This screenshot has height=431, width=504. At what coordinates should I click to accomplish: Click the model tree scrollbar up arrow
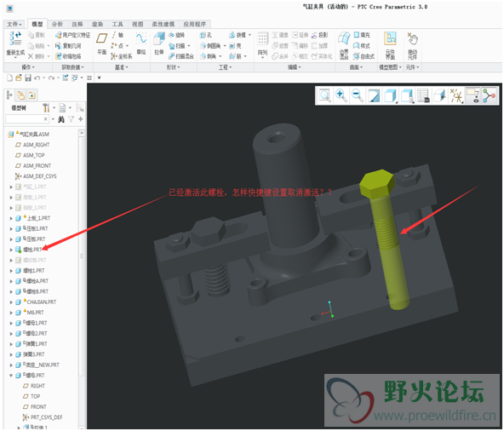pos(82,133)
